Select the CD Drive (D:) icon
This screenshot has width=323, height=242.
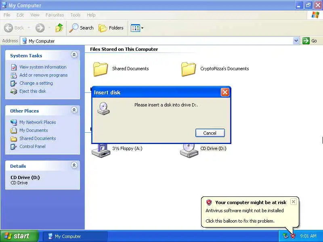pyautogui.click(x=189, y=151)
